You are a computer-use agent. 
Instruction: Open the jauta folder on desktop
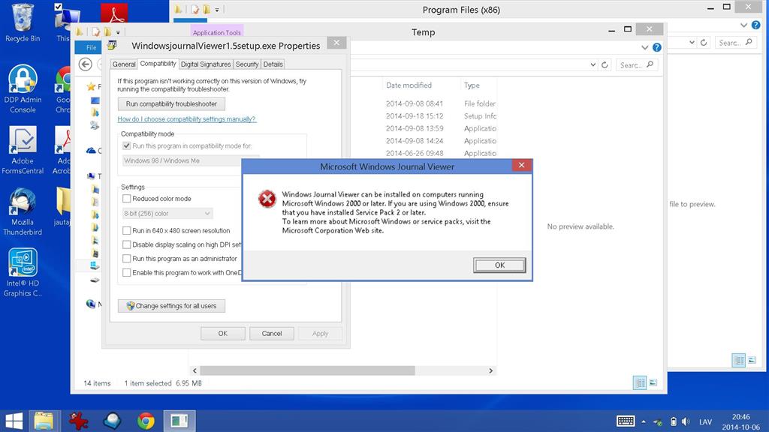62,205
